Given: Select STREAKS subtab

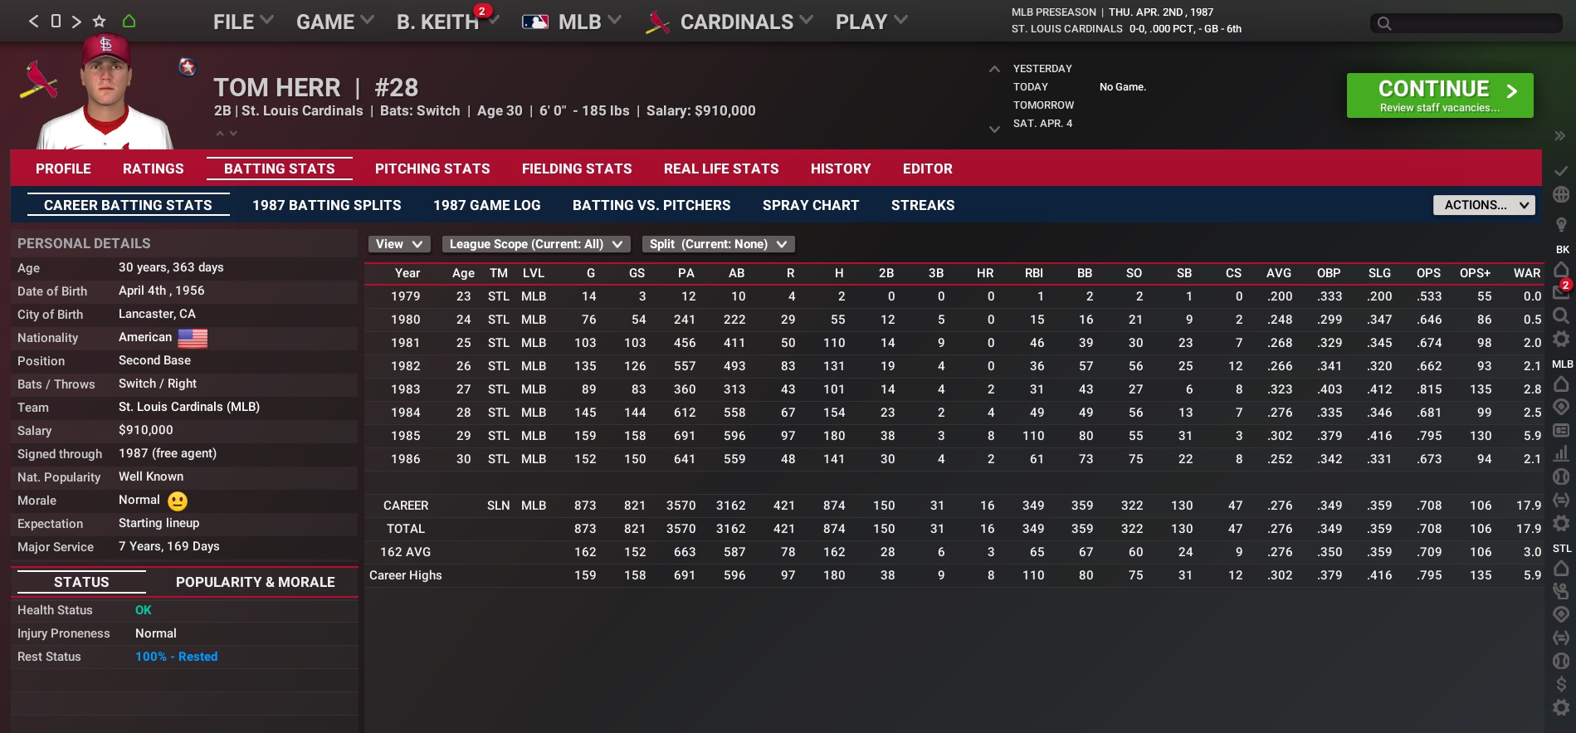Looking at the screenshot, I should (923, 205).
